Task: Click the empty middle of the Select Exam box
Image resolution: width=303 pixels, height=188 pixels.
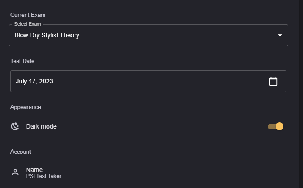Action: click(x=174, y=35)
